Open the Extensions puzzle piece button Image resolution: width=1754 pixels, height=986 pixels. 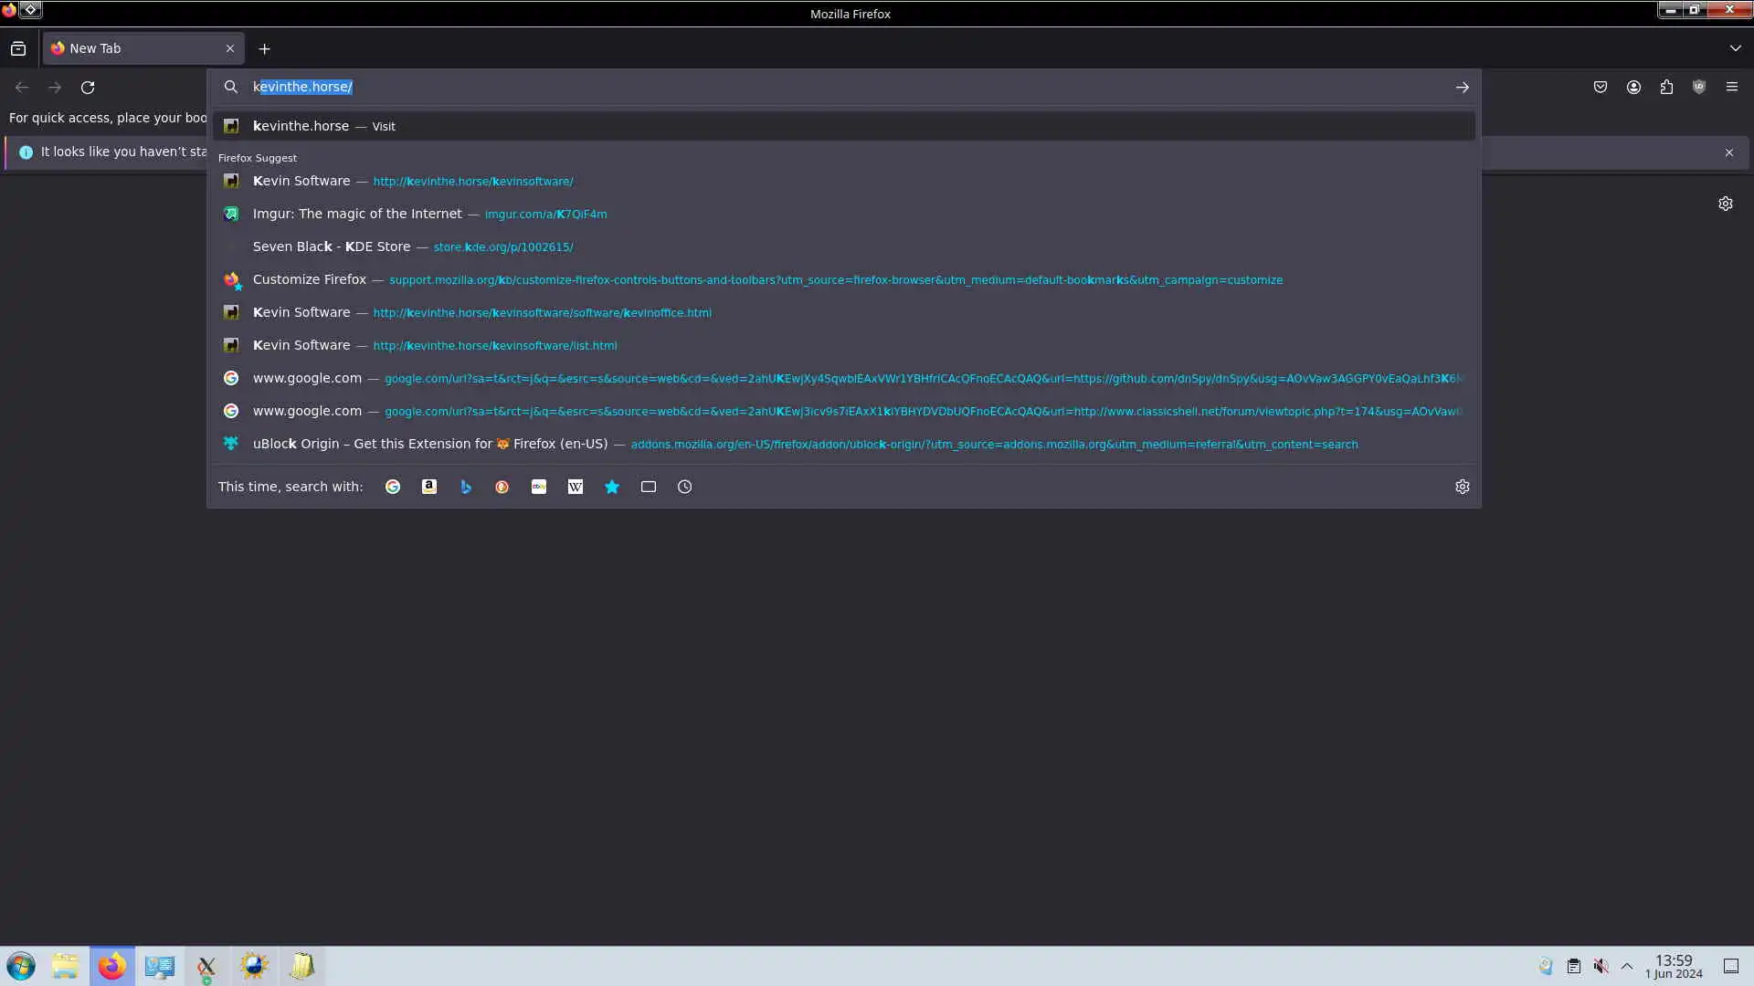[x=1666, y=87]
